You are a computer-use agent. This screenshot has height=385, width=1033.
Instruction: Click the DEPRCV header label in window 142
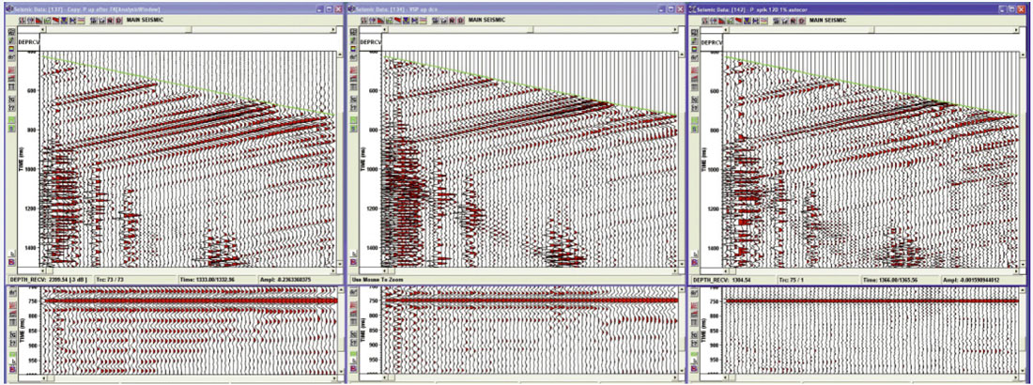point(712,42)
